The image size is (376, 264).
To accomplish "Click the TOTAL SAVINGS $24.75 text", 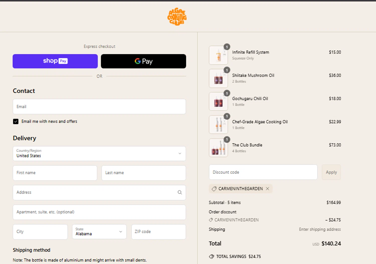I will click(x=238, y=256).
